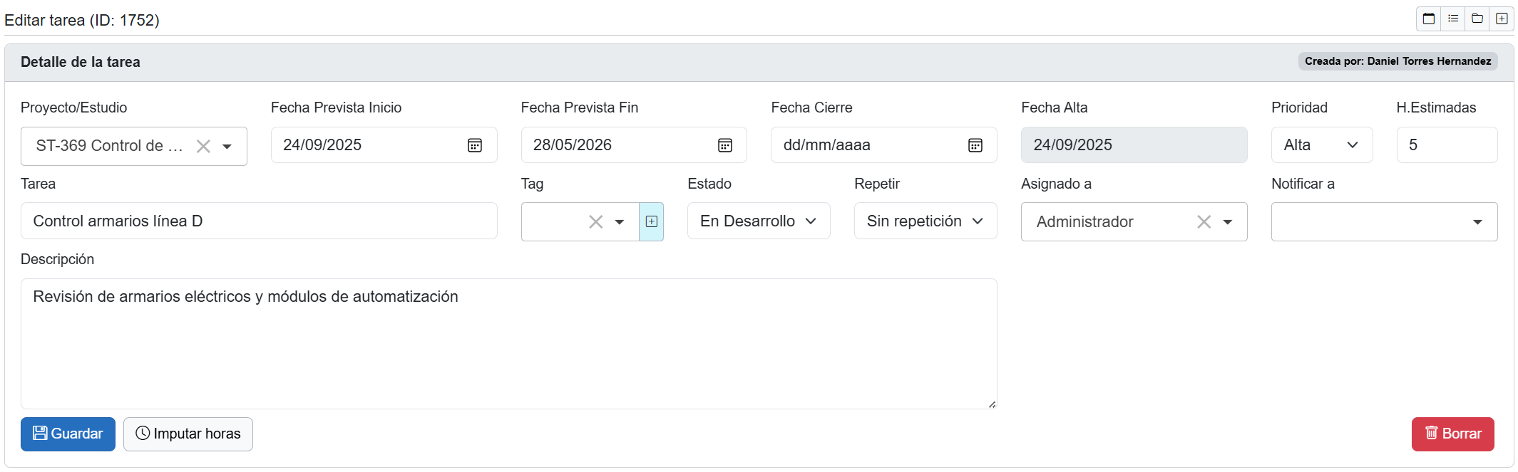Open date picker for Fecha Prevista Inicio

(475, 145)
